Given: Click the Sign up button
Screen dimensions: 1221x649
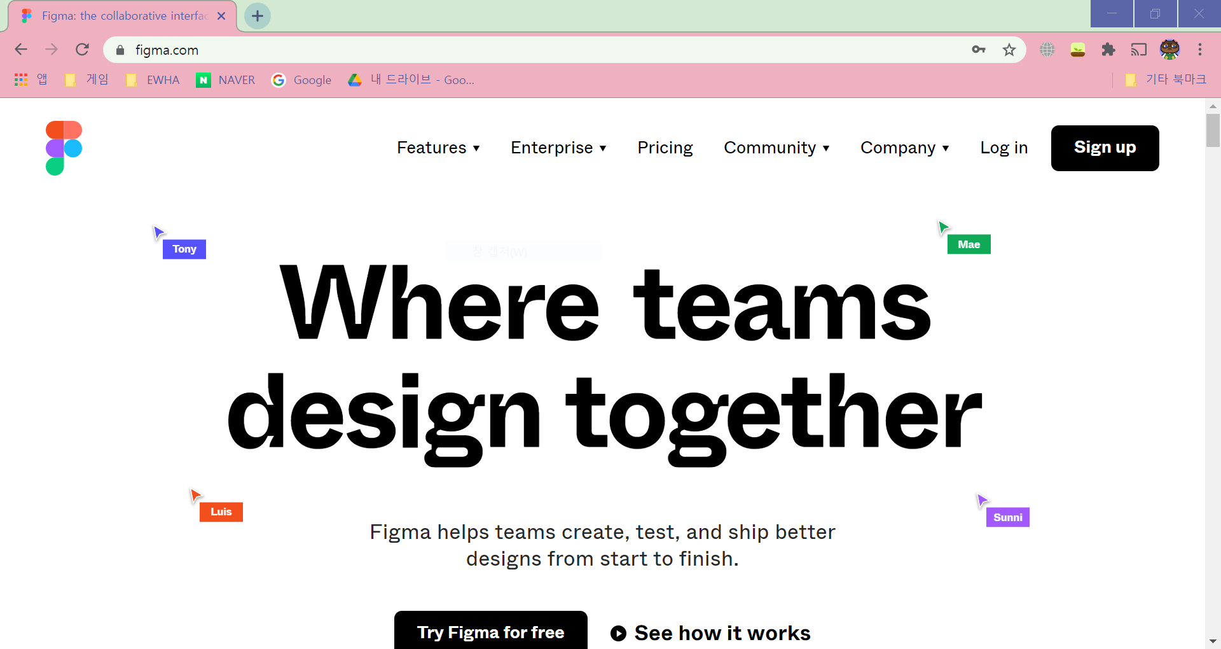Looking at the screenshot, I should [x=1105, y=148].
